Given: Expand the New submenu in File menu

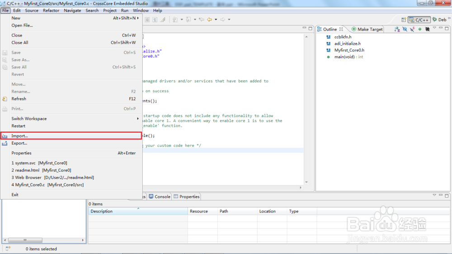Looking at the screenshot, I should (x=138, y=18).
